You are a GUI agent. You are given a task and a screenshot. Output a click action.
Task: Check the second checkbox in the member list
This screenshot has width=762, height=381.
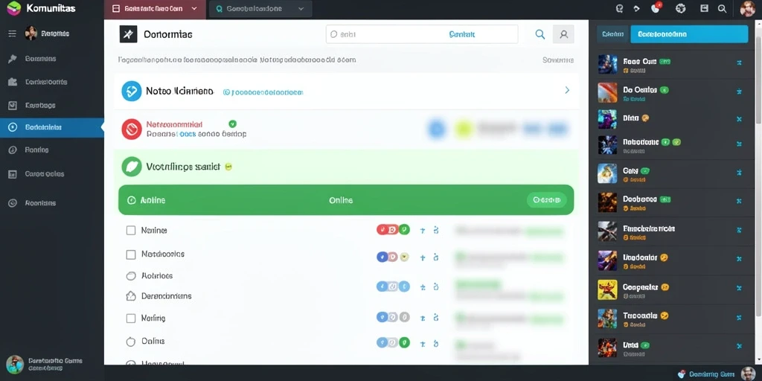131,254
